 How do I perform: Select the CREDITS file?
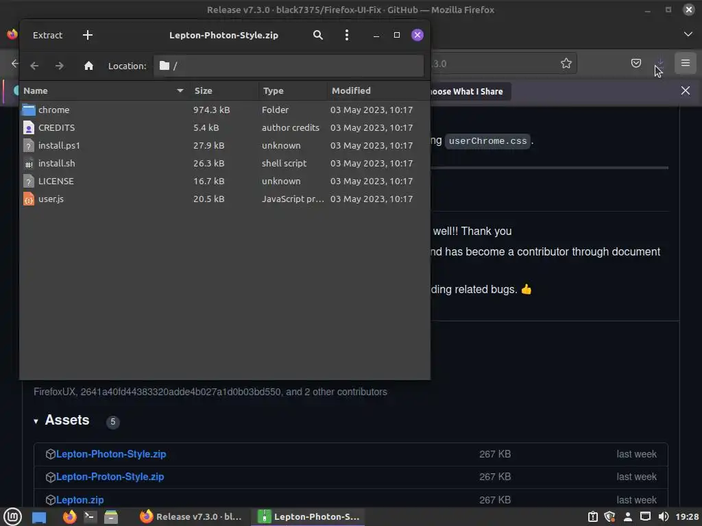[x=225, y=127]
